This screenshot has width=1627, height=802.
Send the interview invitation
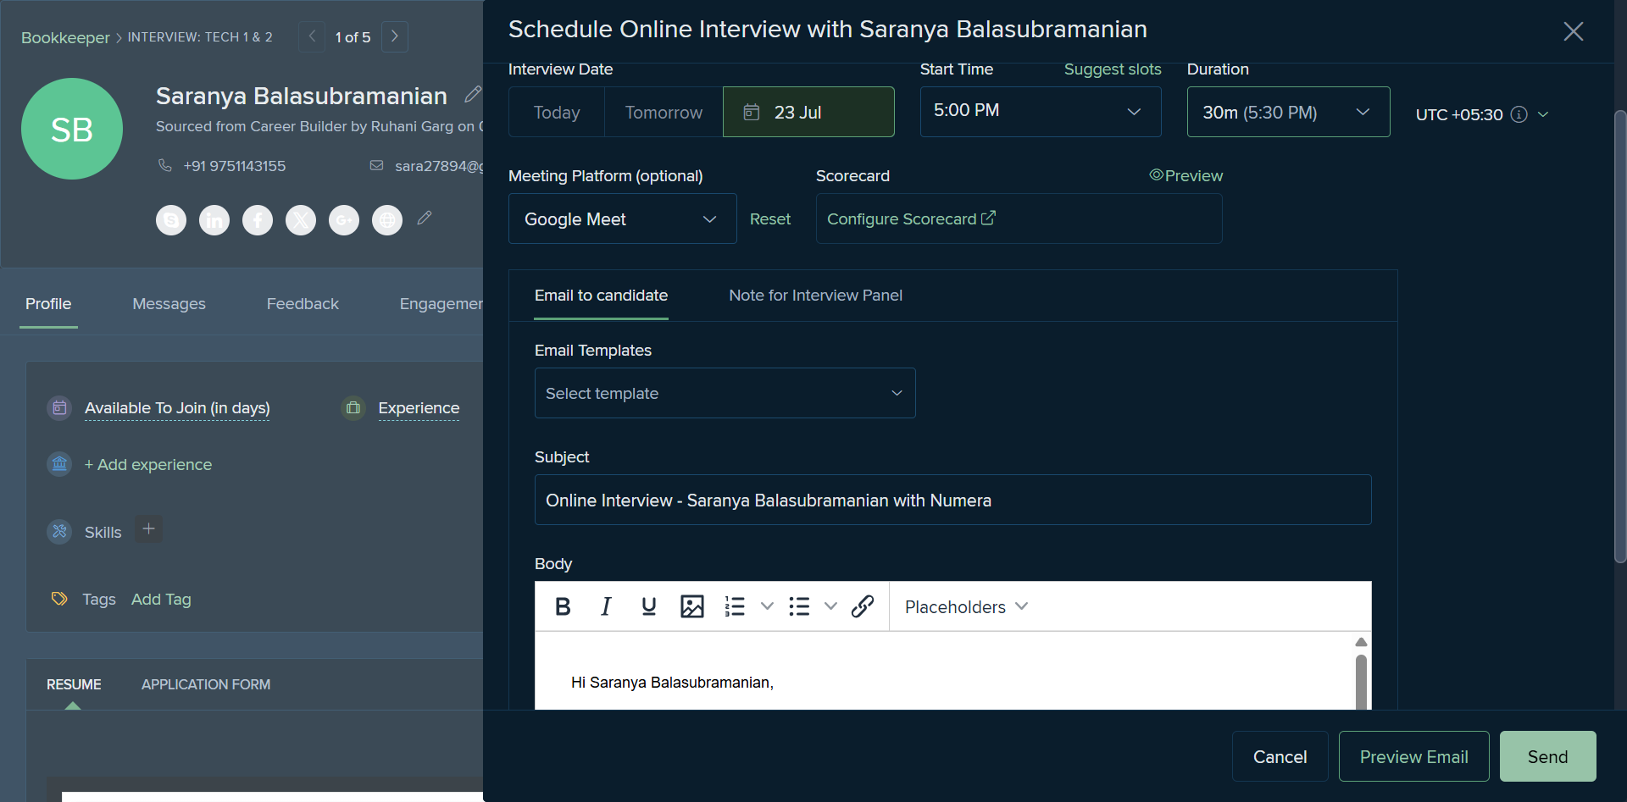click(1547, 756)
